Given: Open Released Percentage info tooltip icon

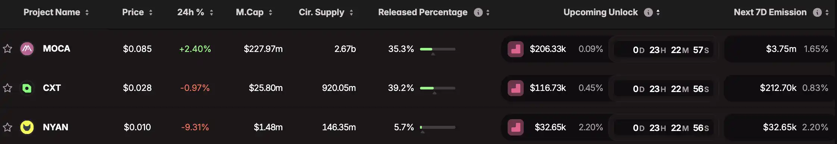Looking at the screenshot, I should click(x=478, y=12).
